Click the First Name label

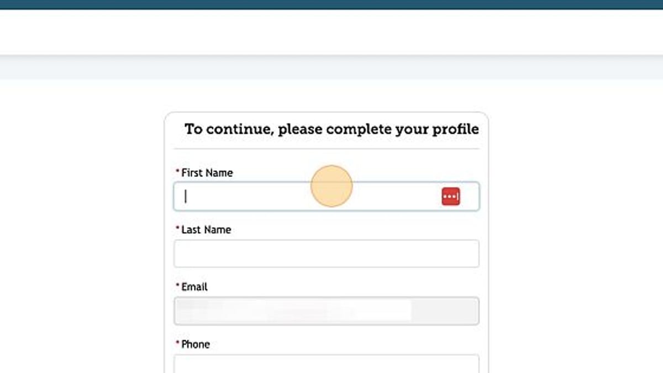tap(206, 172)
